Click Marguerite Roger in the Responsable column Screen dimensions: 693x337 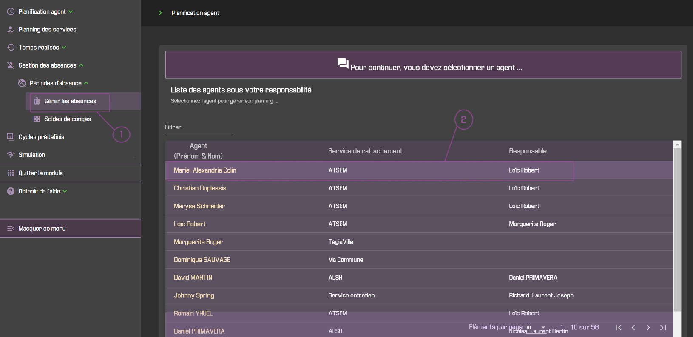pos(532,224)
